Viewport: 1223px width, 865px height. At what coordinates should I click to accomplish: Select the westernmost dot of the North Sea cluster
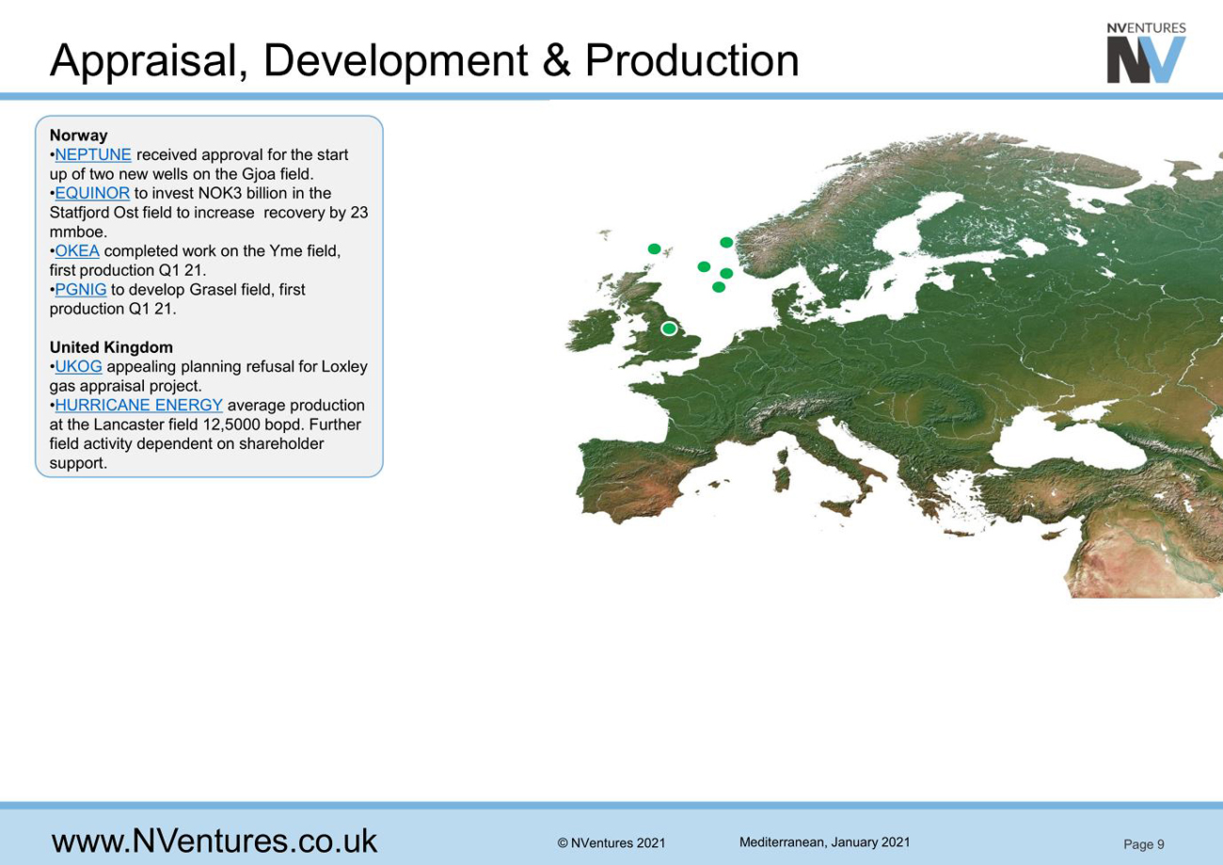pyautogui.click(x=704, y=267)
